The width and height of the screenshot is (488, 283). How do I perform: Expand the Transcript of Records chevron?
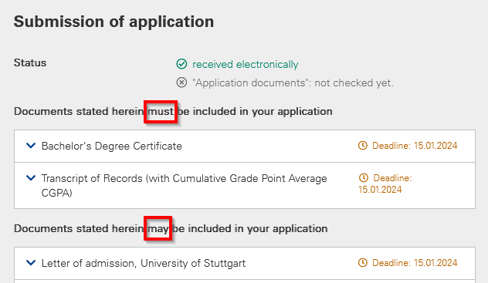coord(31,177)
